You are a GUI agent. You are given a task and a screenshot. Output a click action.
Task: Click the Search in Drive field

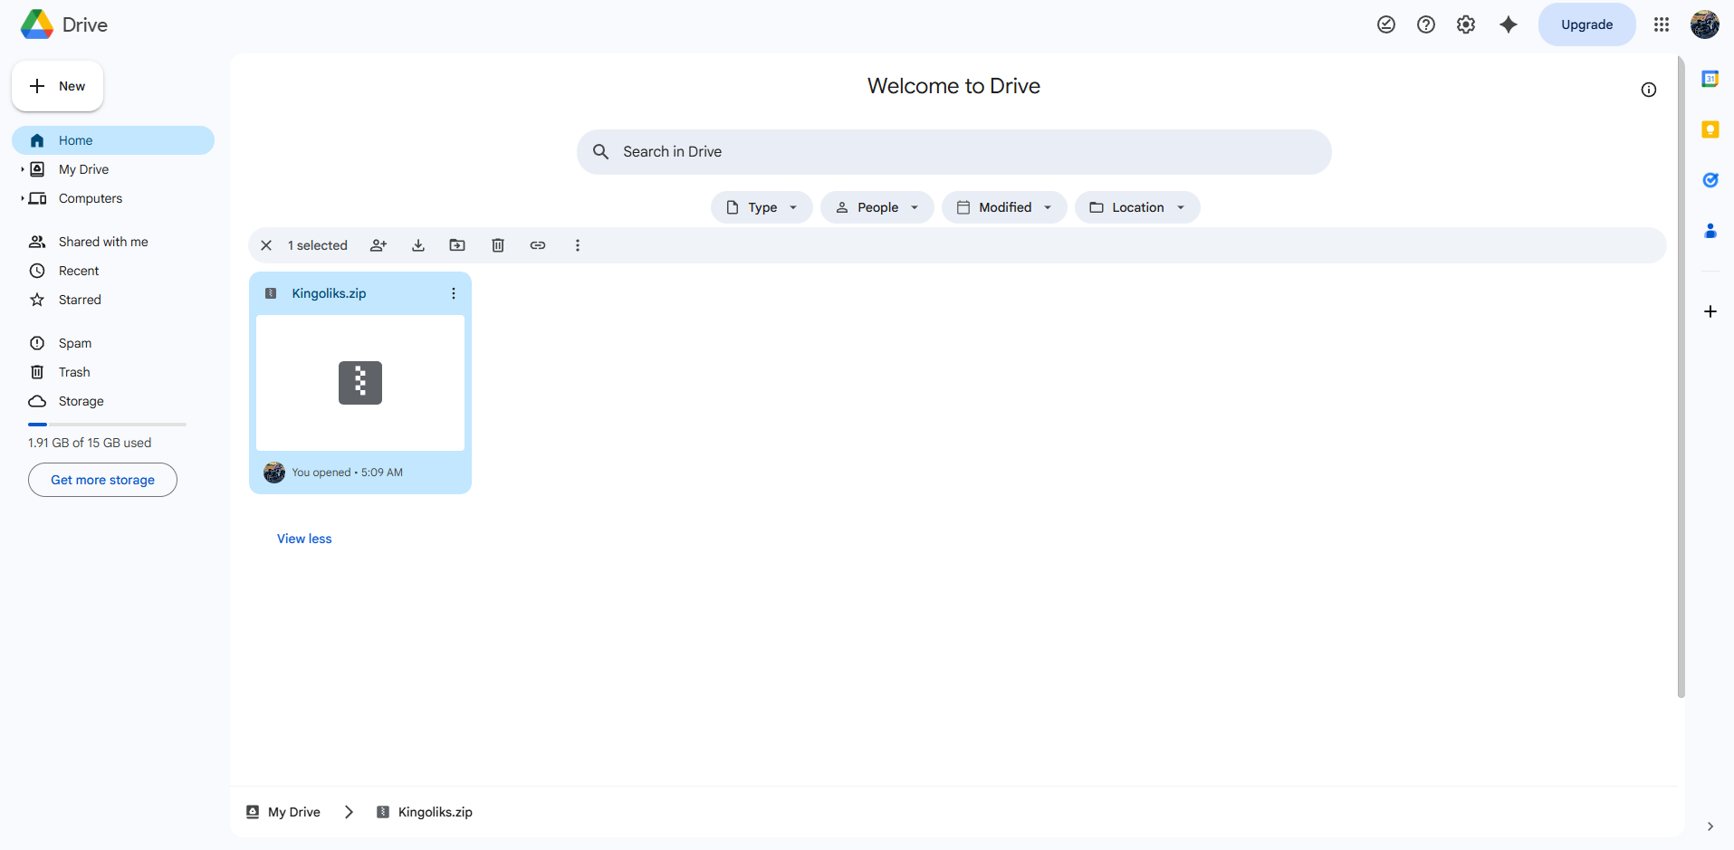pos(953,152)
